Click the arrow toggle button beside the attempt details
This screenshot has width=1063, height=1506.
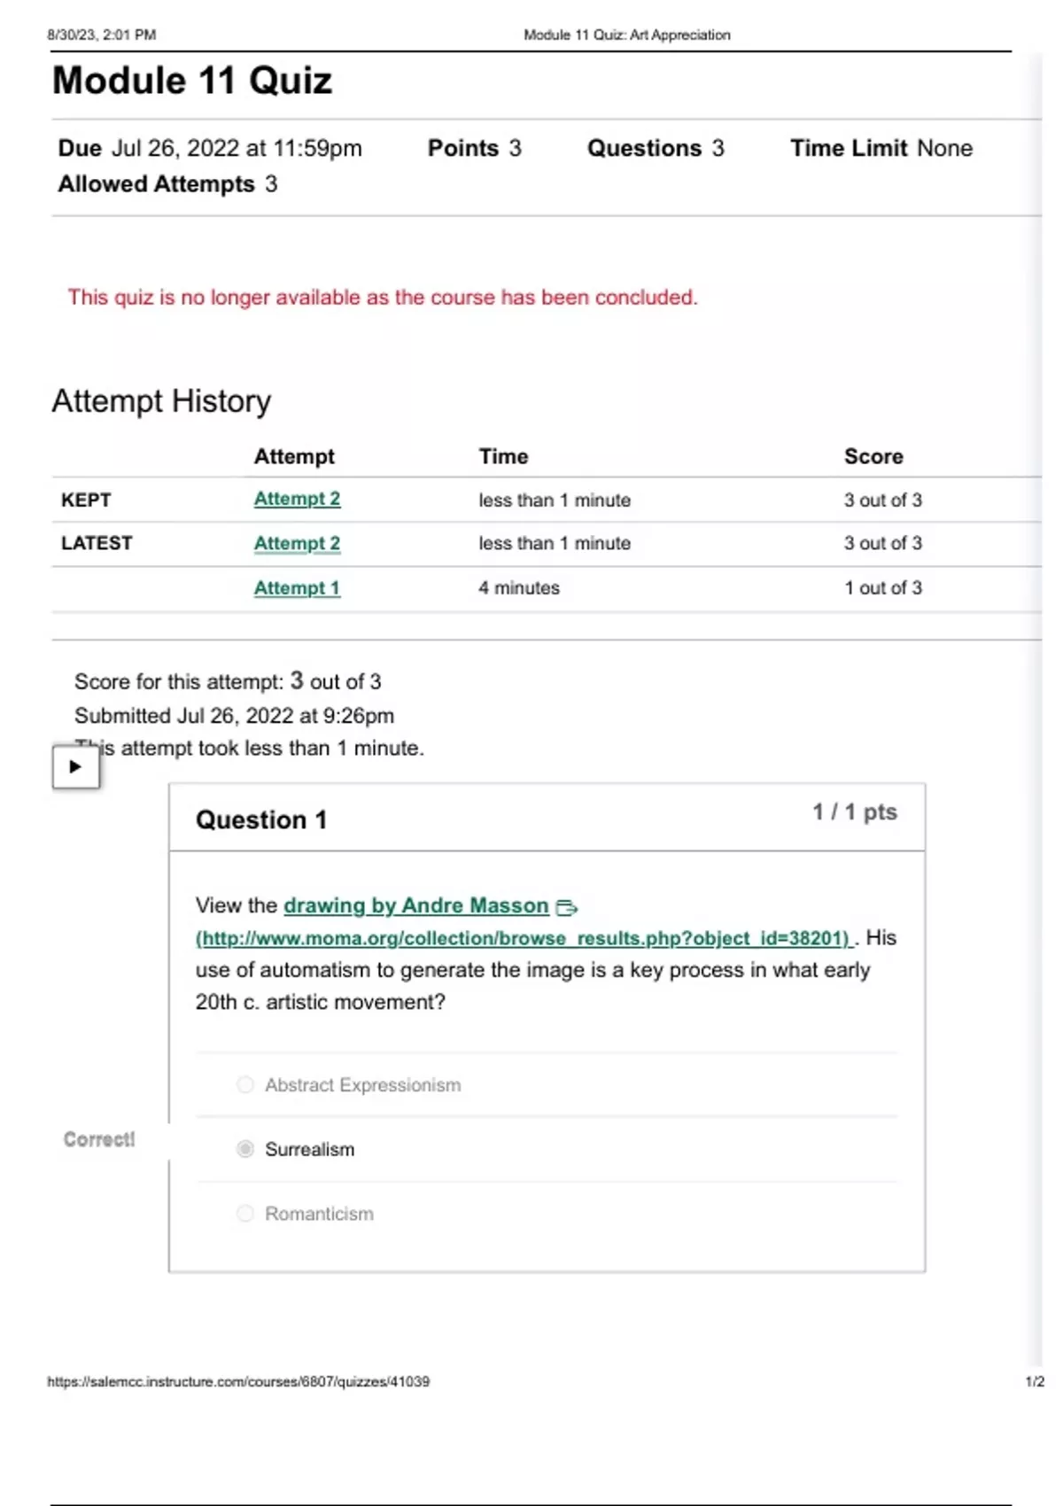click(75, 766)
